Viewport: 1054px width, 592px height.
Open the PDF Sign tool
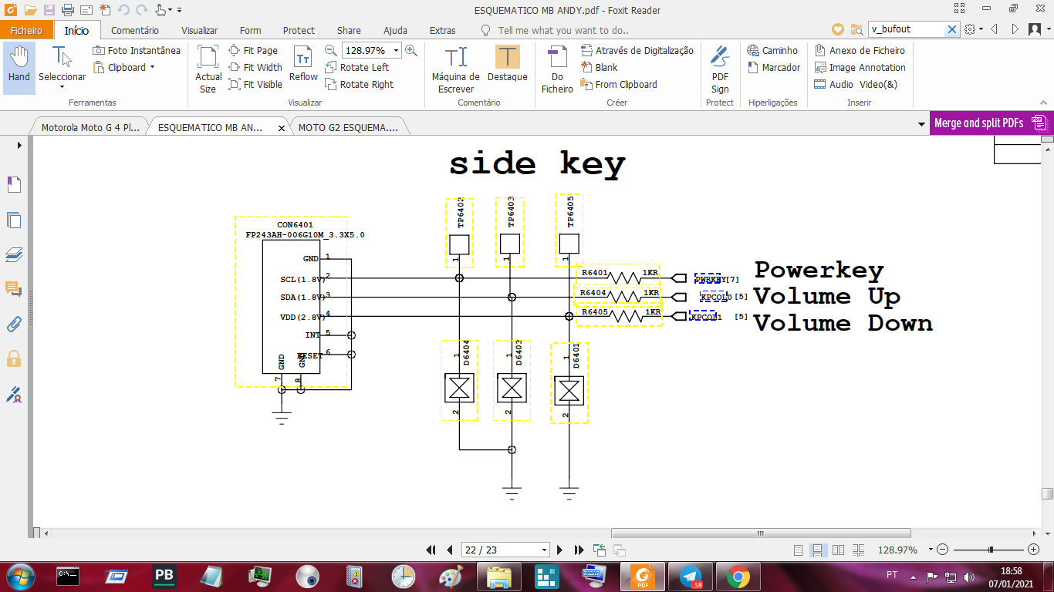click(719, 68)
